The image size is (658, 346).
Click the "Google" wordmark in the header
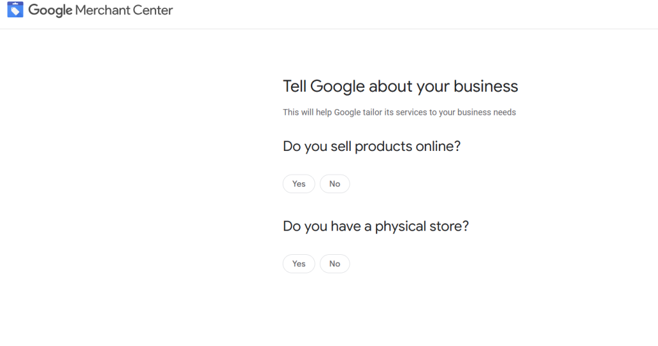click(x=50, y=10)
